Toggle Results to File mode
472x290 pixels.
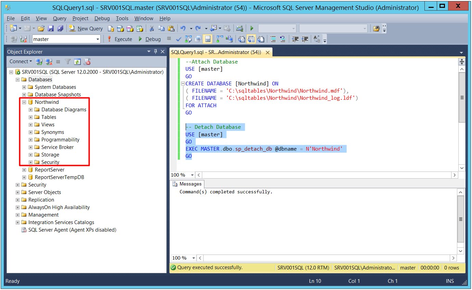tap(261, 39)
